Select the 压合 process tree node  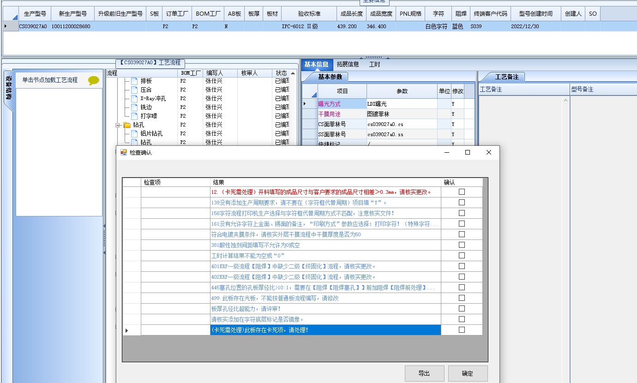coord(146,90)
